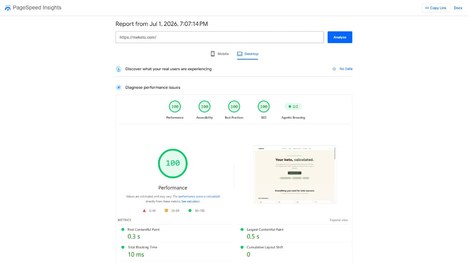Image resolution: width=468 pixels, height=263 pixels.
Task: Jump to the Accessibility score gauge
Action: [204, 107]
